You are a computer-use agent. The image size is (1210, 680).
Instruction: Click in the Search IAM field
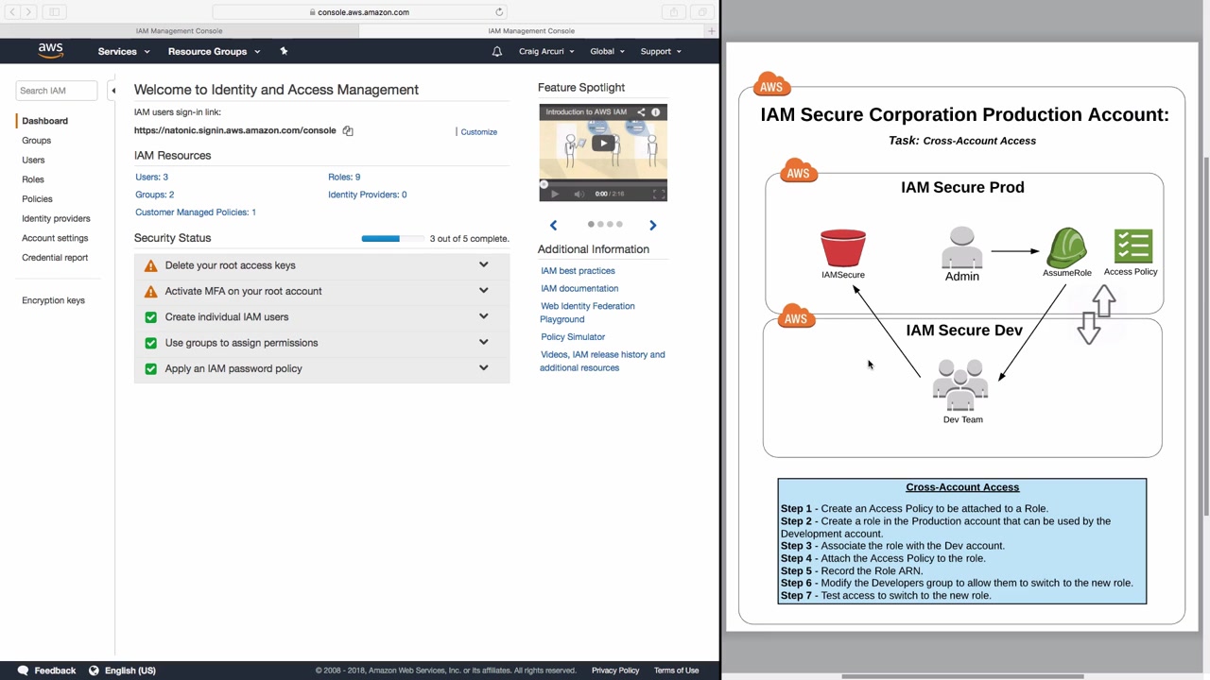click(x=57, y=91)
